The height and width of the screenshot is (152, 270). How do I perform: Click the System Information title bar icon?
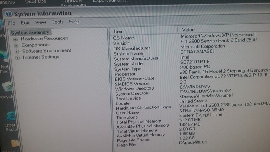[9, 14]
